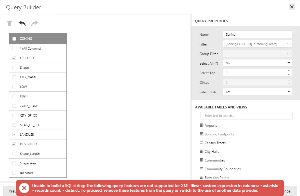Click the query Name input field
This screenshot has height=196, width=300.
tap(258, 35)
